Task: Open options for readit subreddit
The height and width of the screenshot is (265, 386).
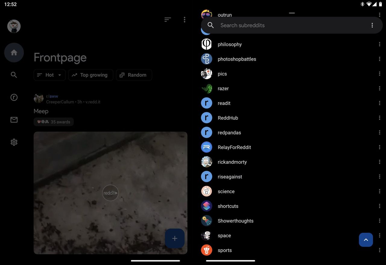Action: pos(379,103)
